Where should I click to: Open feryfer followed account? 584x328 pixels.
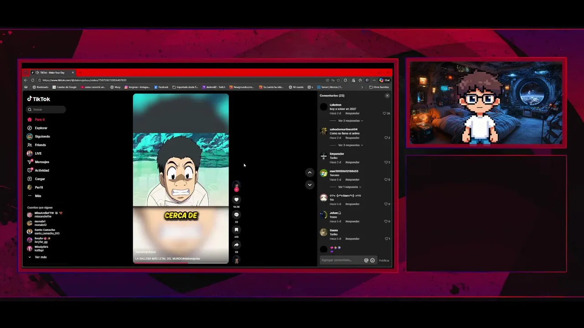tap(39, 240)
